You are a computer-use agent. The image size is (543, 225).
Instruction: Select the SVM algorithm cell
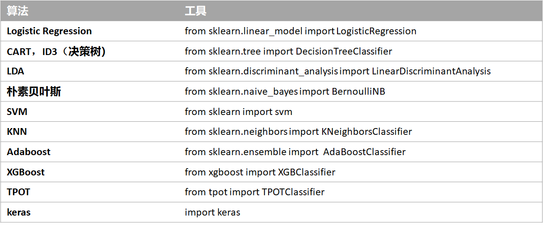click(x=17, y=112)
